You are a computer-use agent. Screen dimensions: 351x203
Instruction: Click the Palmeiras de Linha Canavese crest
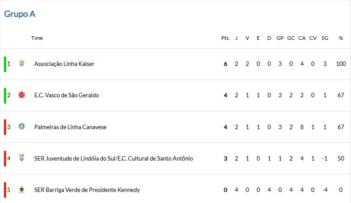click(22, 126)
